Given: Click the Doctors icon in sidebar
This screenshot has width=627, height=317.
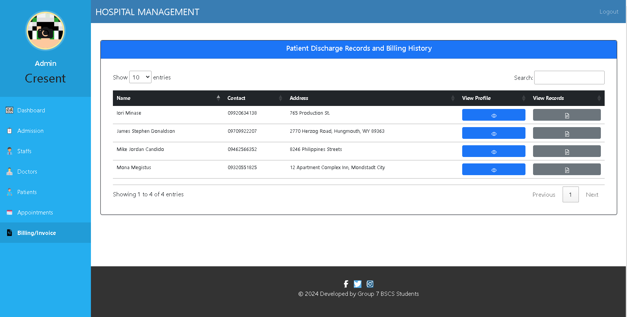Looking at the screenshot, I should [x=9, y=172].
